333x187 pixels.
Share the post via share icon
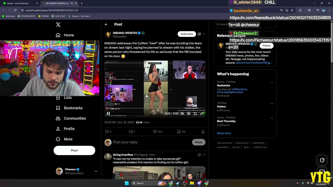point(203,132)
